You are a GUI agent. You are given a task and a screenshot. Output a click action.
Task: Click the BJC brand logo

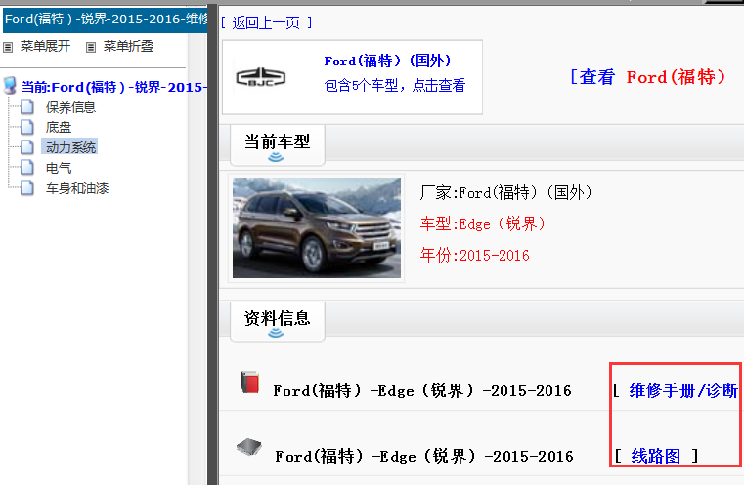(x=260, y=77)
